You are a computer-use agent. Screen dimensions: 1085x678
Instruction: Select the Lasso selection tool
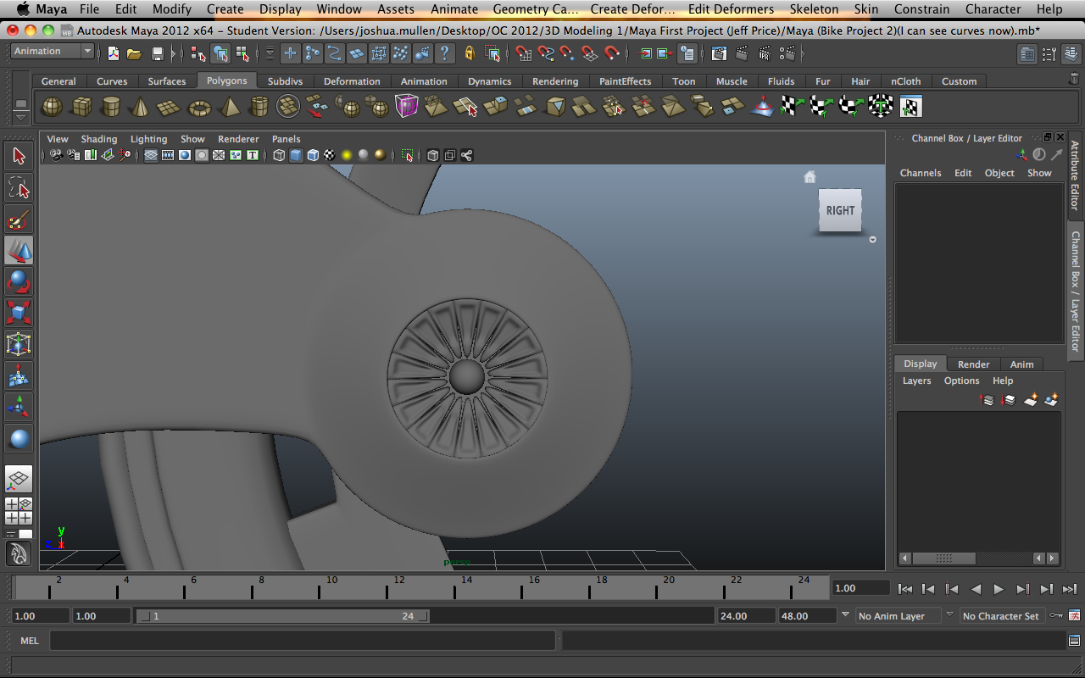(x=19, y=189)
